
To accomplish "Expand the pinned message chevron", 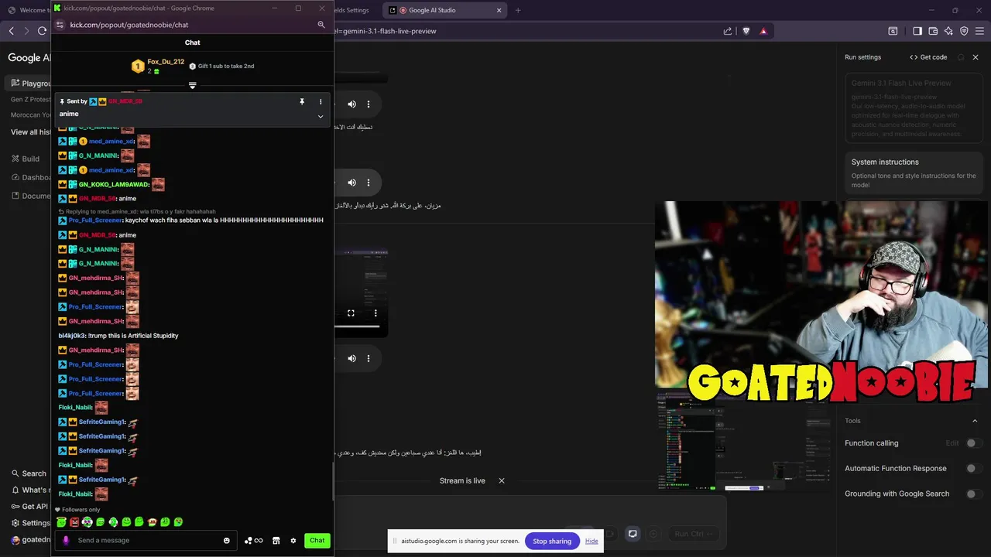I will [321, 116].
